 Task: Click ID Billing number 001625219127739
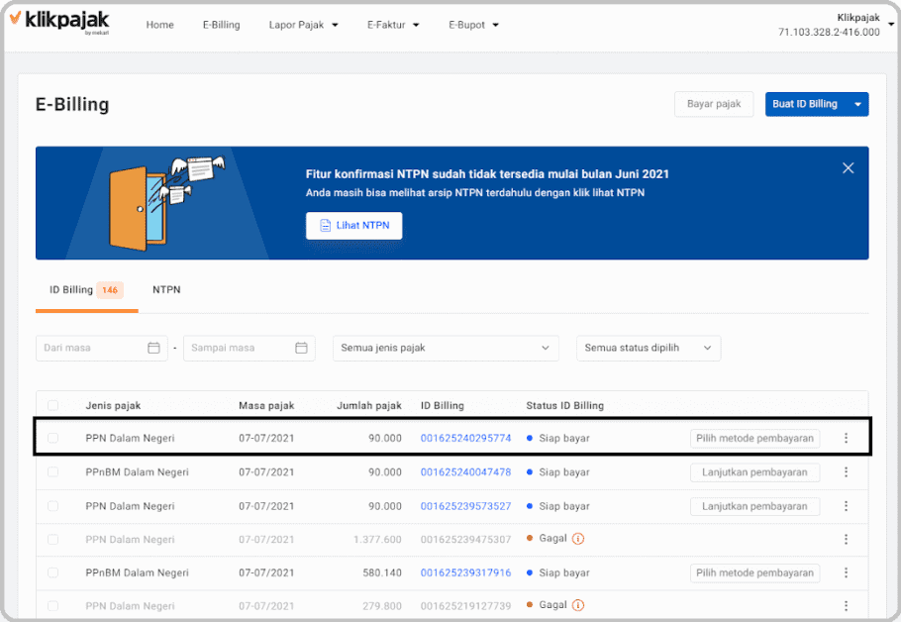tap(465, 606)
